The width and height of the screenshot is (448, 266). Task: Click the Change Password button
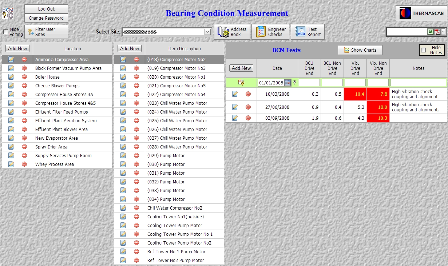(x=46, y=18)
